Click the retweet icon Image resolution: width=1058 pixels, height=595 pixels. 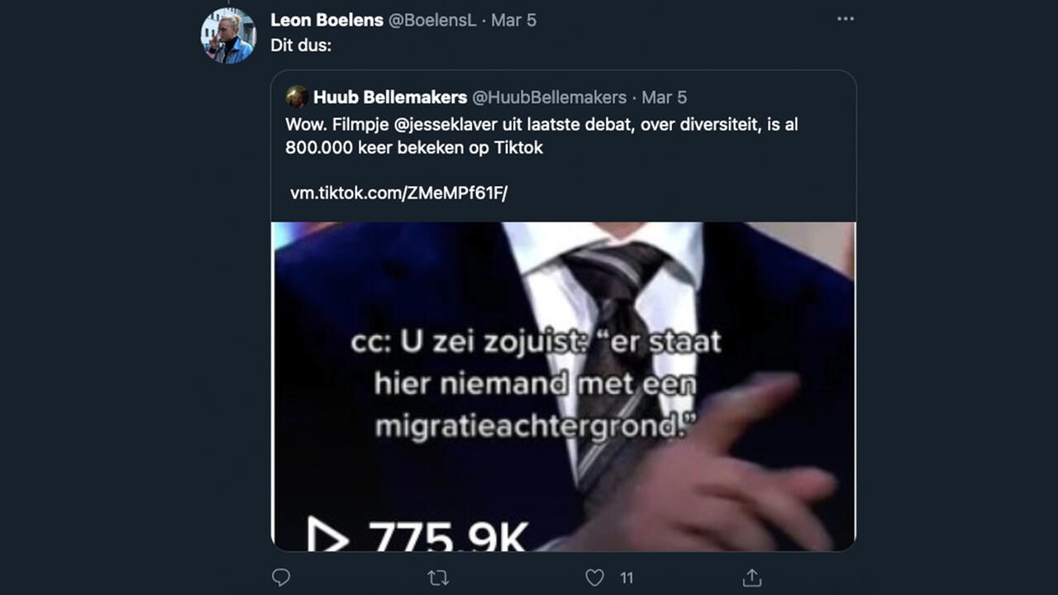click(x=436, y=577)
